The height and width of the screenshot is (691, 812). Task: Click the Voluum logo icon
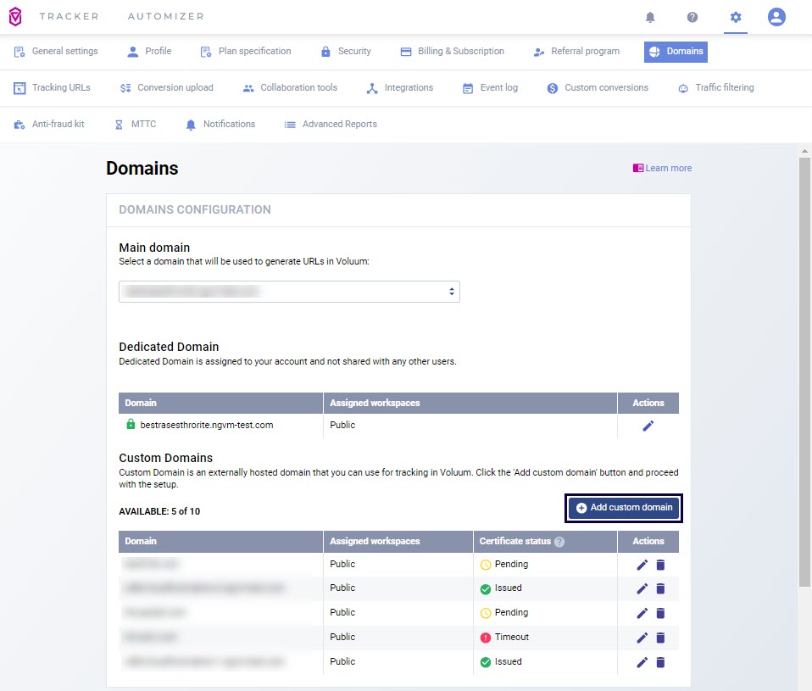15,17
